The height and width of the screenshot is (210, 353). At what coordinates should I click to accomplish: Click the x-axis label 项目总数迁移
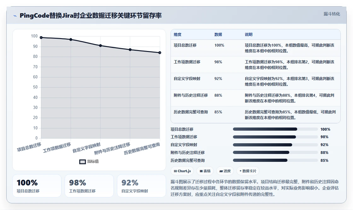pyautogui.click(x=29, y=147)
